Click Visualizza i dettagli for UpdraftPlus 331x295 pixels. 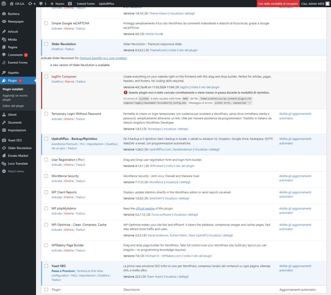(207, 149)
